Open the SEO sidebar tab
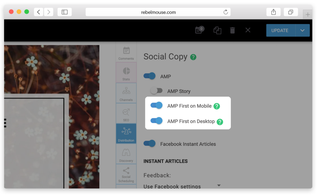The height and width of the screenshot is (196, 317). (x=126, y=114)
